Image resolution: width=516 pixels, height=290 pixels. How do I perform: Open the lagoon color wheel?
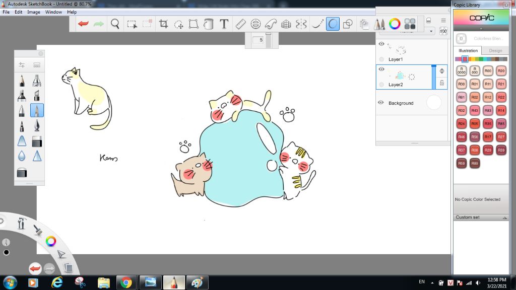(51, 241)
